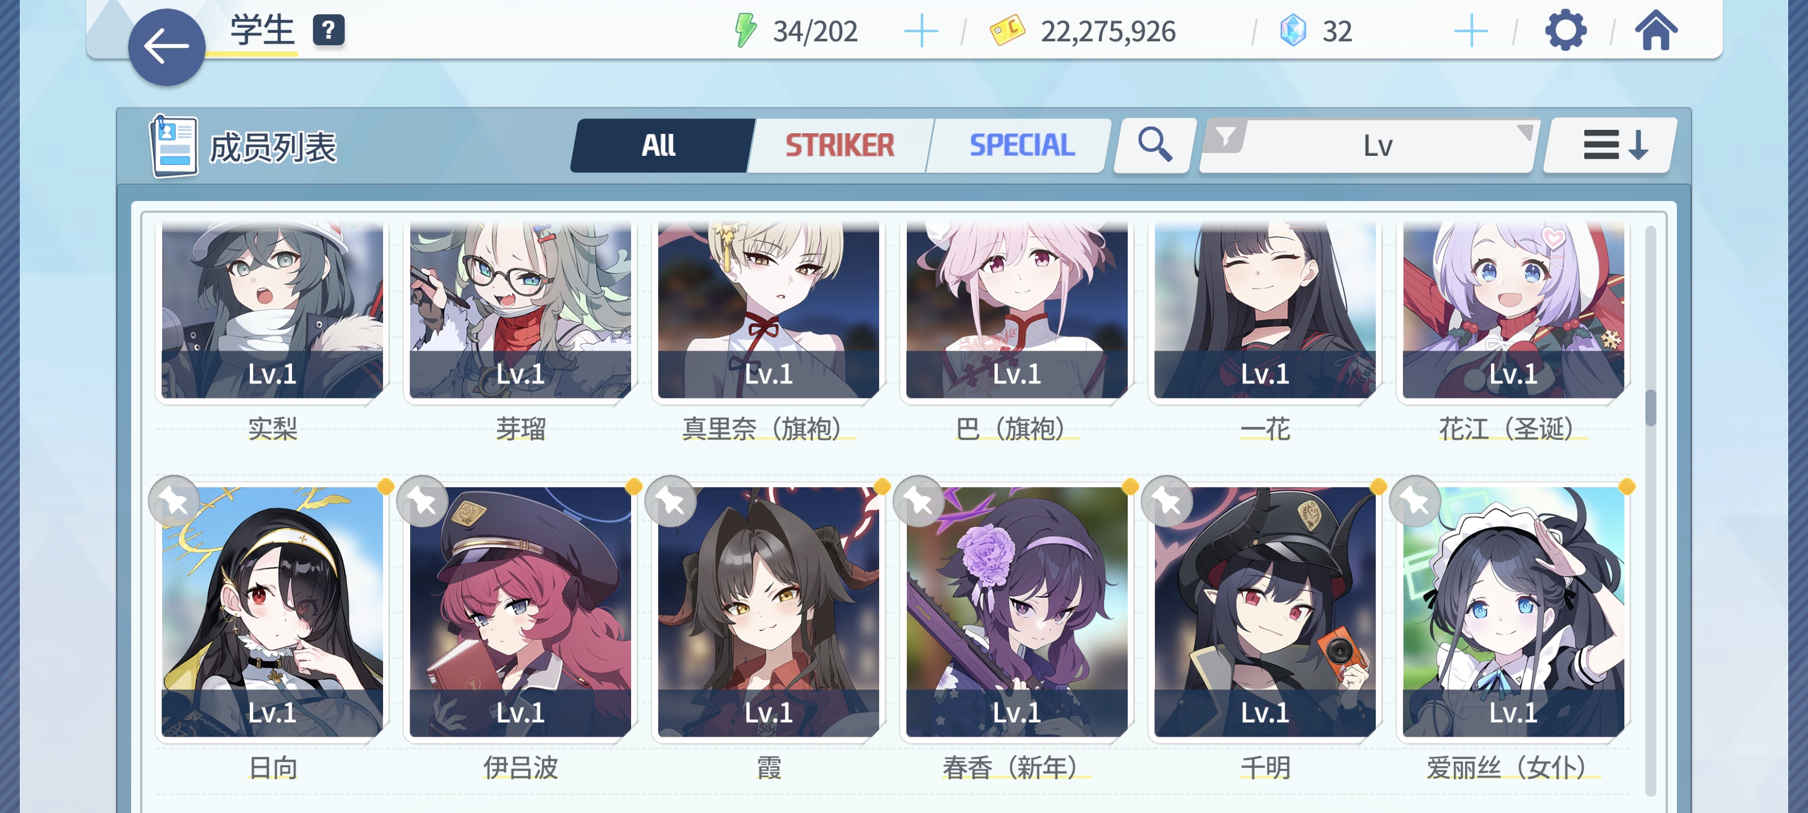Open the filter funnel icon
The image size is (1808, 813).
[x=1225, y=136]
